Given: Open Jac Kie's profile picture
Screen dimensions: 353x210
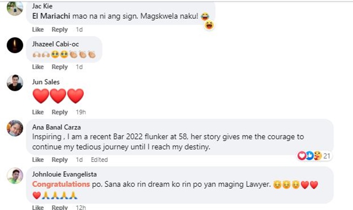Looking at the screenshot, I should pos(15,8).
